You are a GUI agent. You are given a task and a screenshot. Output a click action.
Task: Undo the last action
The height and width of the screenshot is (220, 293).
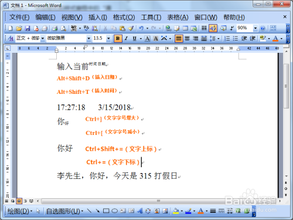point(141,28)
